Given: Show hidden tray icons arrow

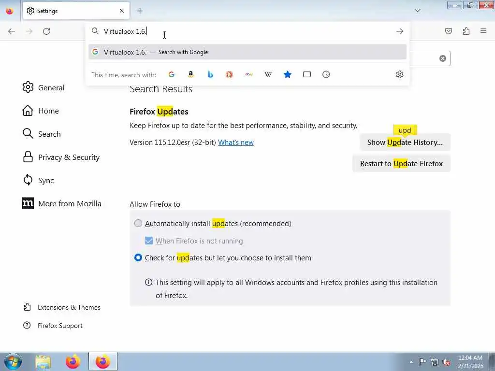Looking at the screenshot, I should (411, 362).
